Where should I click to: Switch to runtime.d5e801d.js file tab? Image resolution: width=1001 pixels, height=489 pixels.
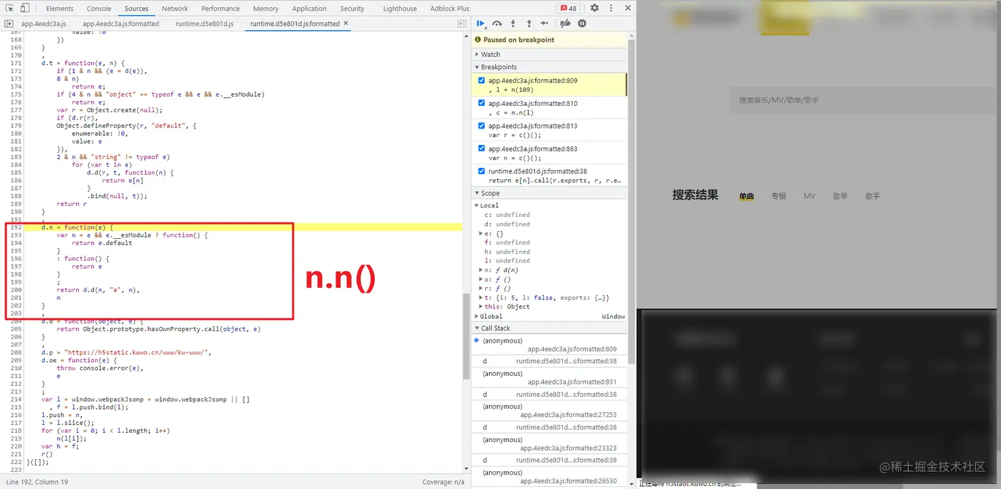click(x=205, y=23)
